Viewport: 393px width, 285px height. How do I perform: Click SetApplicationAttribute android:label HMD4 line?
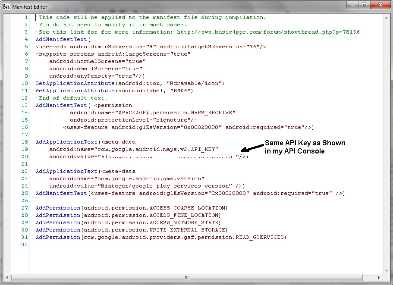pos(114,91)
